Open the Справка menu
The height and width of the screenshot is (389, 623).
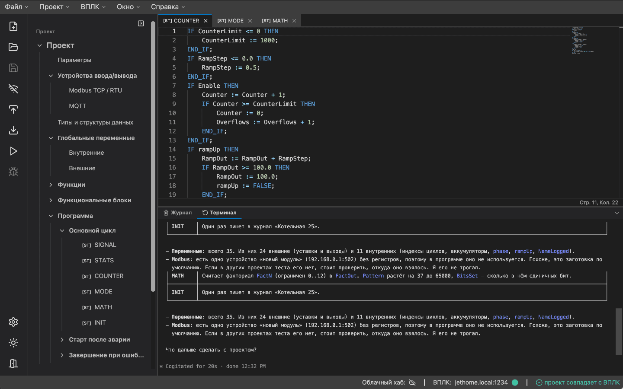pyautogui.click(x=168, y=7)
